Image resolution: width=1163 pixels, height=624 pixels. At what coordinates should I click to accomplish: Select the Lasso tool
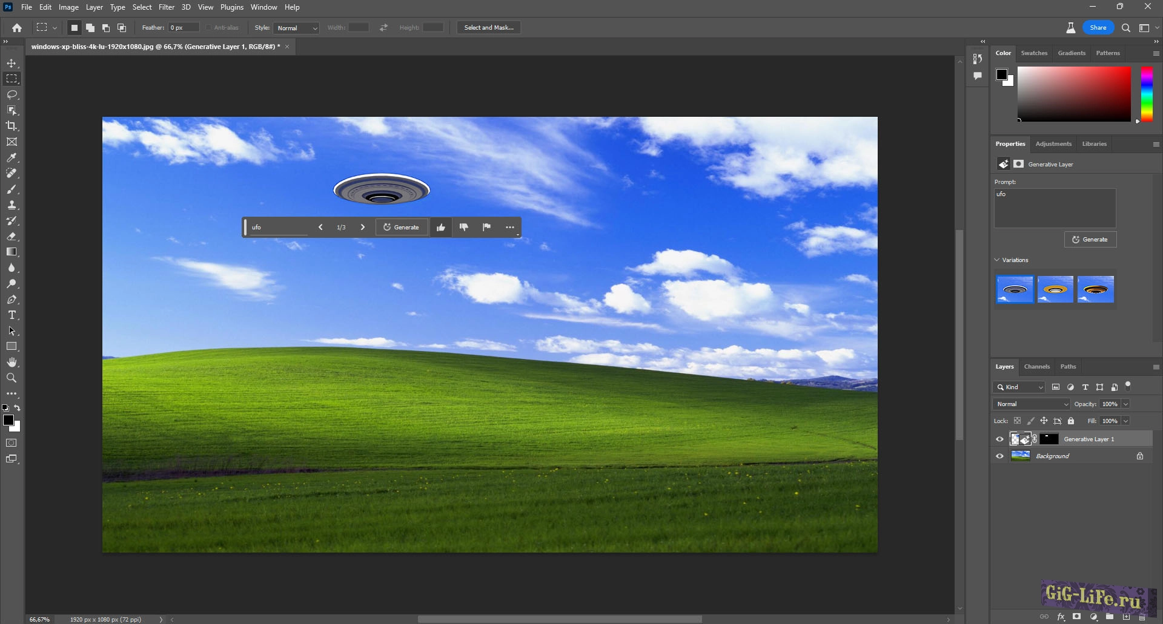[x=12, y=94]
